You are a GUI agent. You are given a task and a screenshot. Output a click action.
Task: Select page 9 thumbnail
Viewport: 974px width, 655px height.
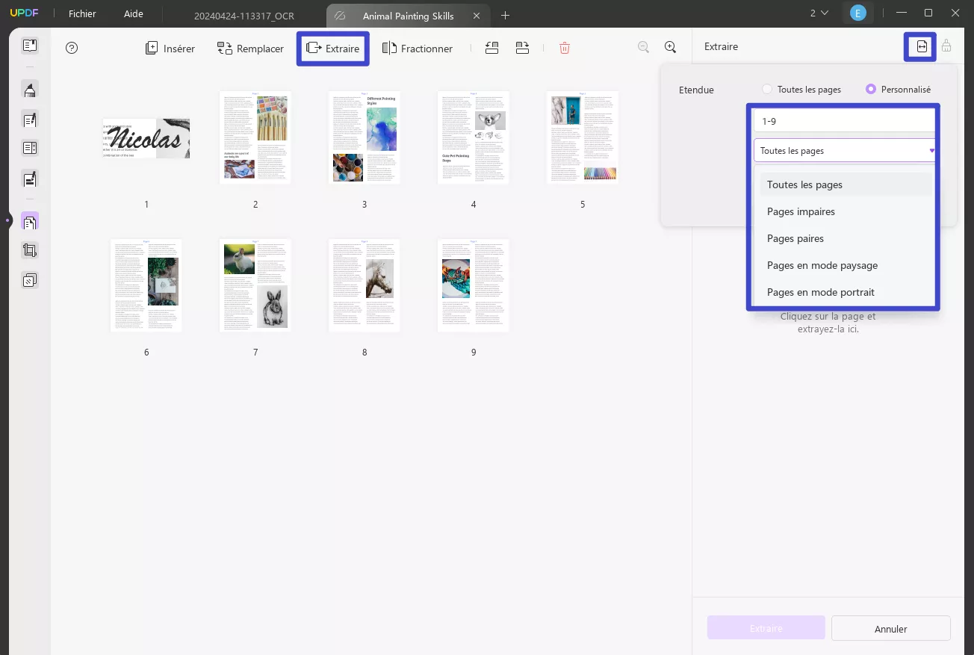click(474, 285)
